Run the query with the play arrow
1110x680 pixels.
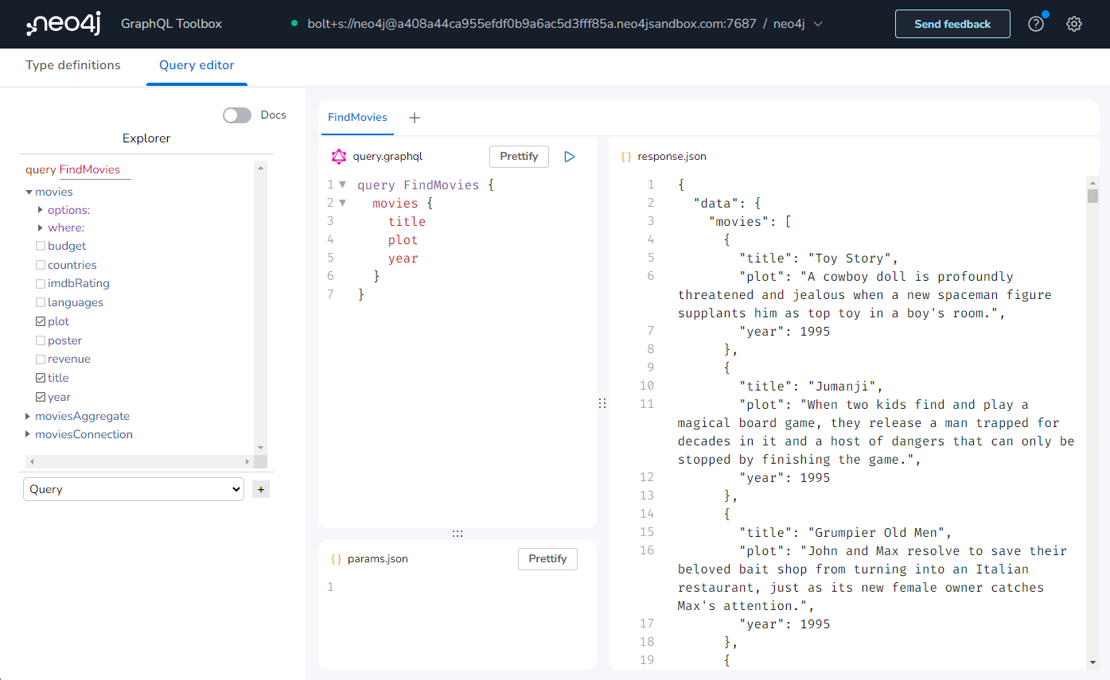coord(569,157)
